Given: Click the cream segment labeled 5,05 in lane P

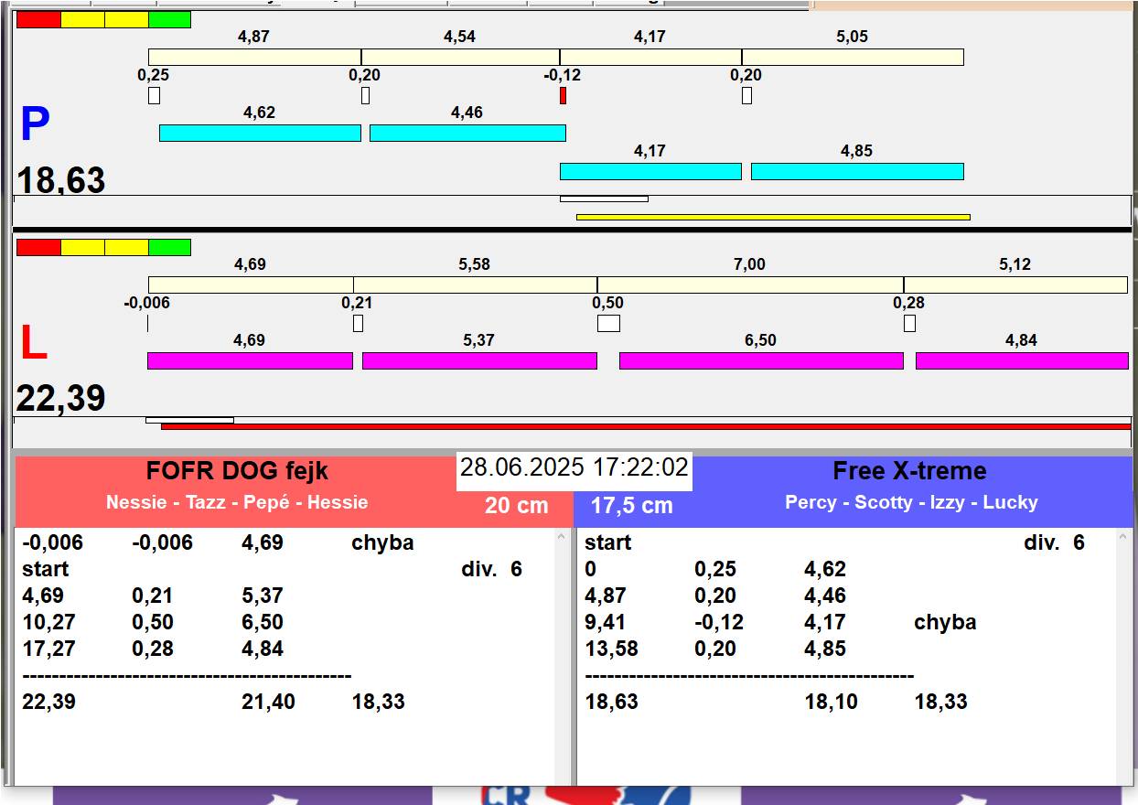Looking at the screenshot, I should click(853, 57).
